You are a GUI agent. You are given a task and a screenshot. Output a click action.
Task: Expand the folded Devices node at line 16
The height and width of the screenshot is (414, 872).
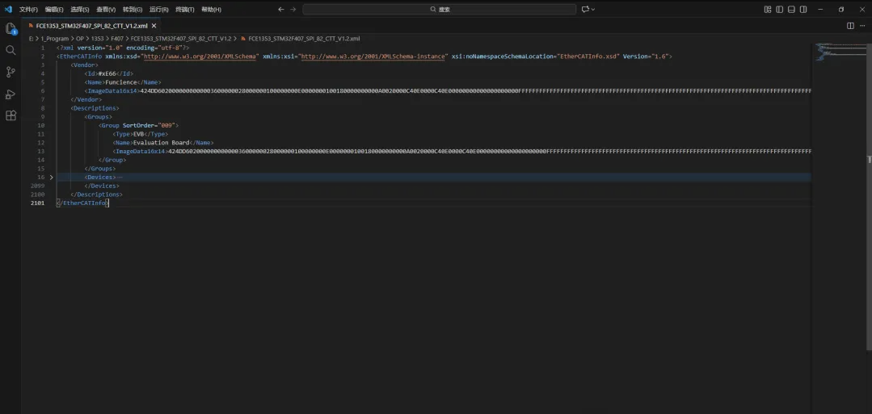point(52,178)
